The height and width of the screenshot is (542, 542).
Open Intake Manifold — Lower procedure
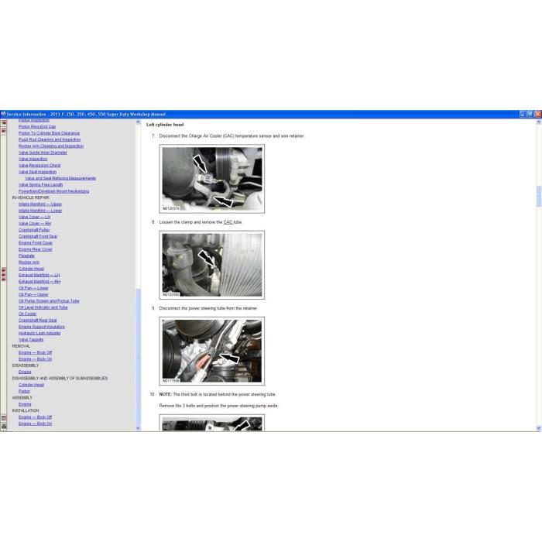40,211
